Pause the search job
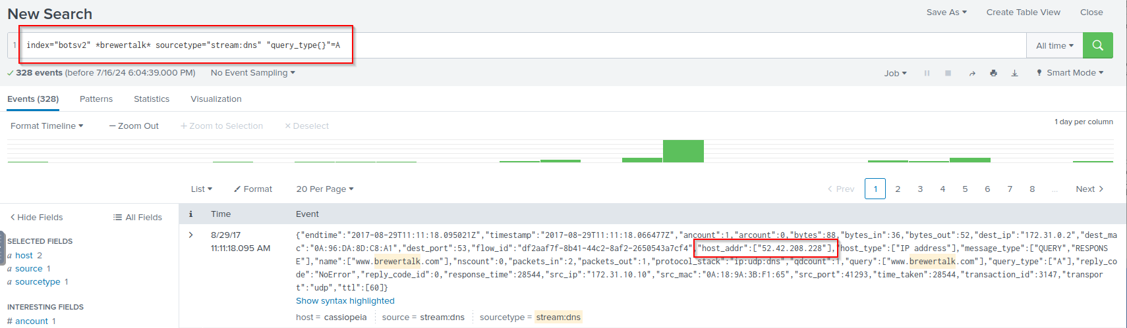1127x328 pixels. tap(927, 73)
